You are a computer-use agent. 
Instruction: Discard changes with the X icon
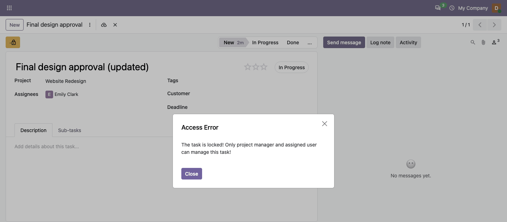(115, 25)
